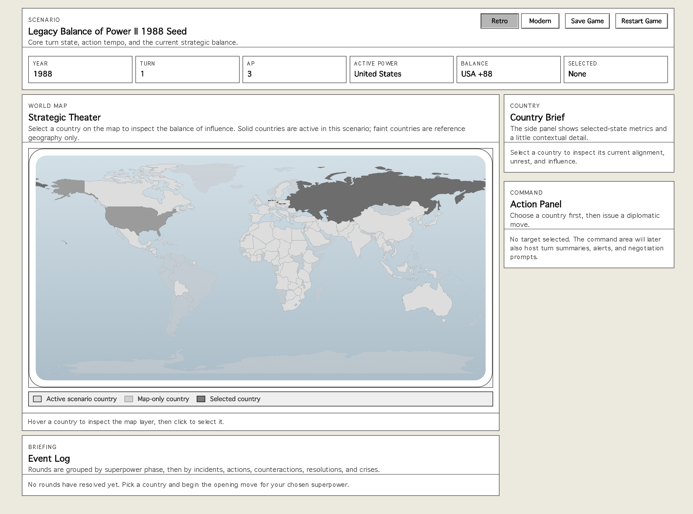This screenshot has height=514, width=693.
Task: Switch to the Modern theme
Action: (540, 21)
